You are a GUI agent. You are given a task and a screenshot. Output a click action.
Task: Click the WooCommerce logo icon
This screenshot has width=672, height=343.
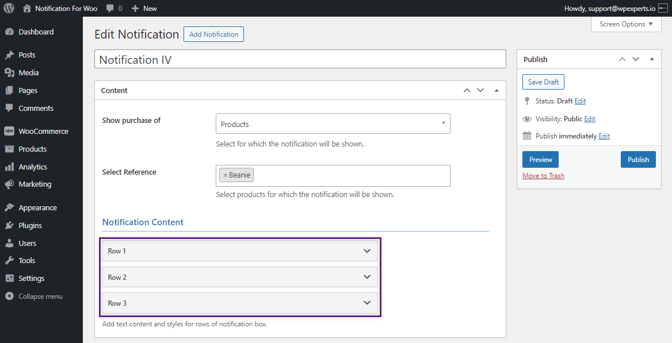[x=9, y=132]
